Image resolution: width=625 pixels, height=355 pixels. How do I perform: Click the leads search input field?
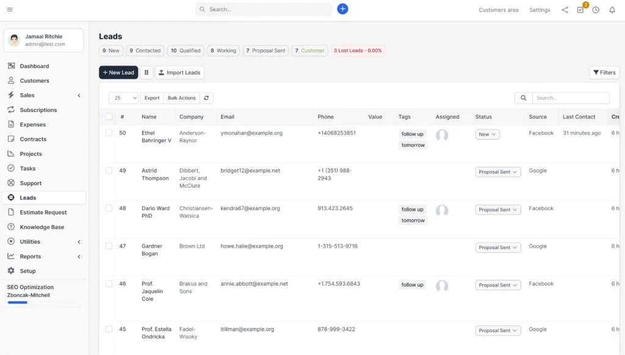[x=570, y=98]
